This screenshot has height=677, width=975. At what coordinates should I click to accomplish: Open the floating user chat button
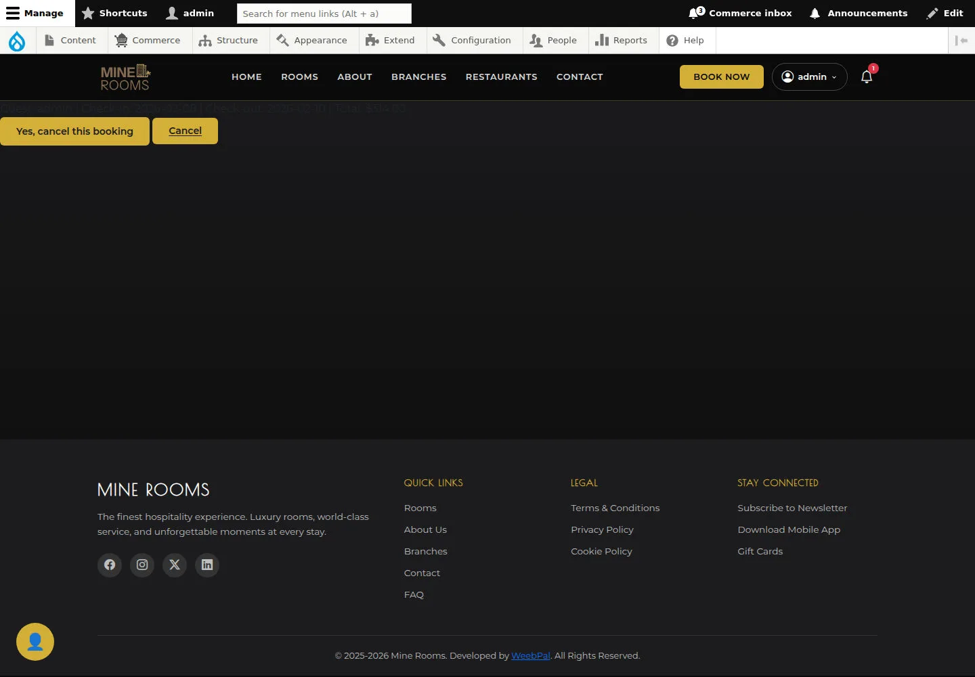(35, 642)
